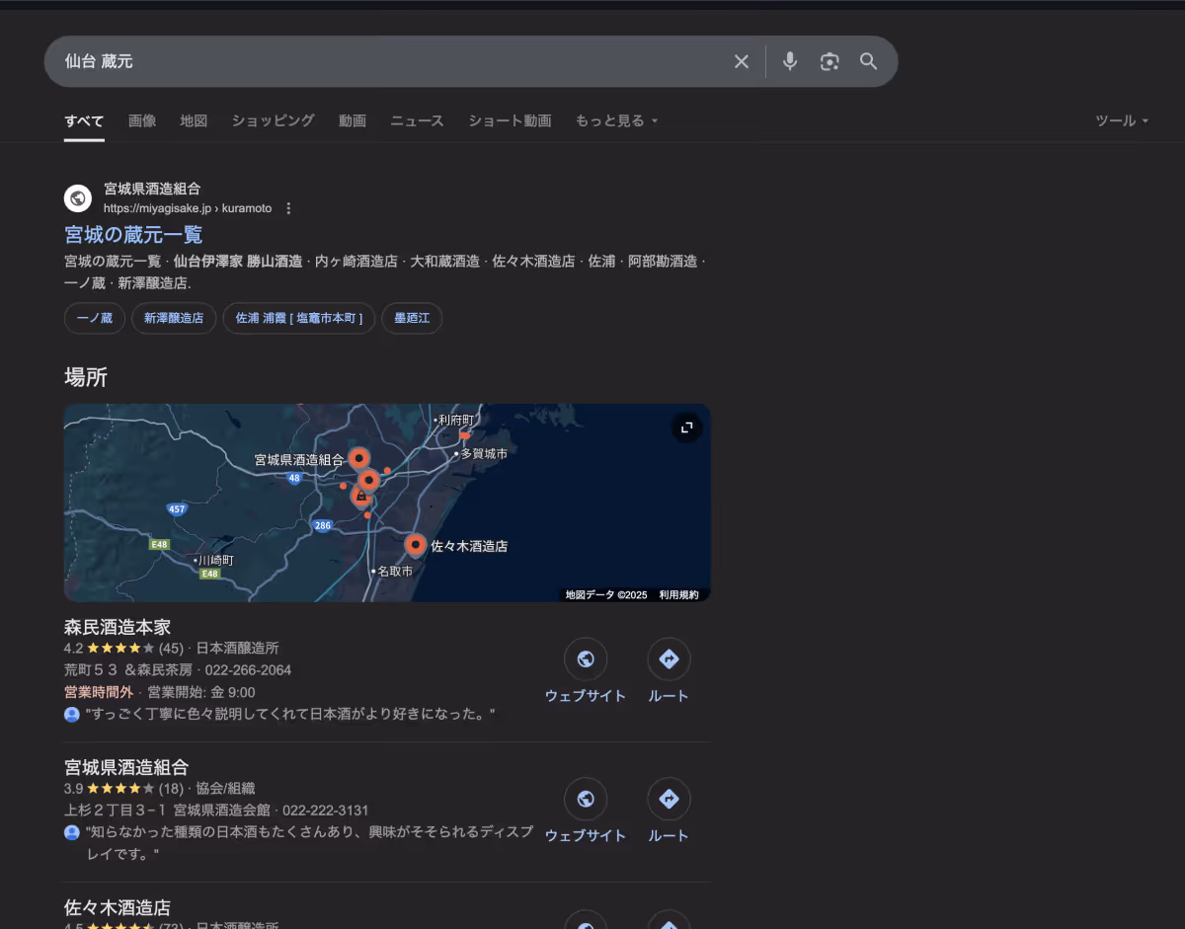Open the 佐々木酒造店 place listing title
1185x929 pixels.
pos(118,907)
